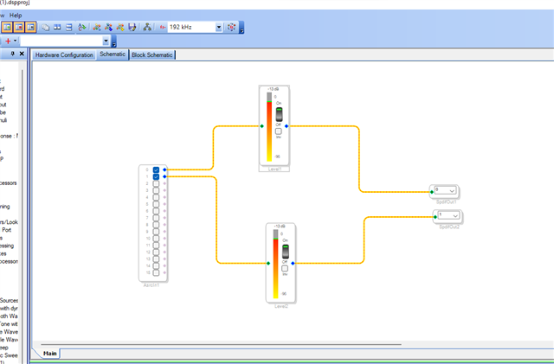554x364 pixels.
Task: Click the cascade windows icon
Action: [45, 27]
